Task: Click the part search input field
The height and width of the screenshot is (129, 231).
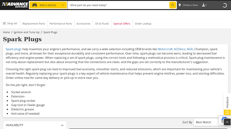Action: click(x=118, y=5)
